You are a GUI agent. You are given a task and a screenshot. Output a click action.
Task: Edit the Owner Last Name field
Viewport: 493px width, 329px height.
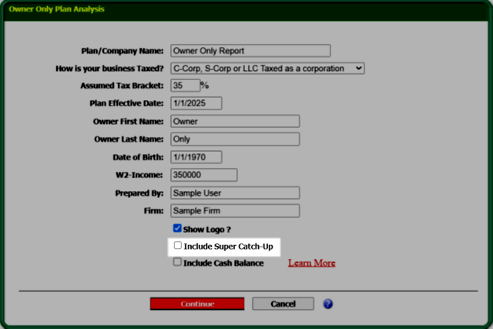(234, 139)
